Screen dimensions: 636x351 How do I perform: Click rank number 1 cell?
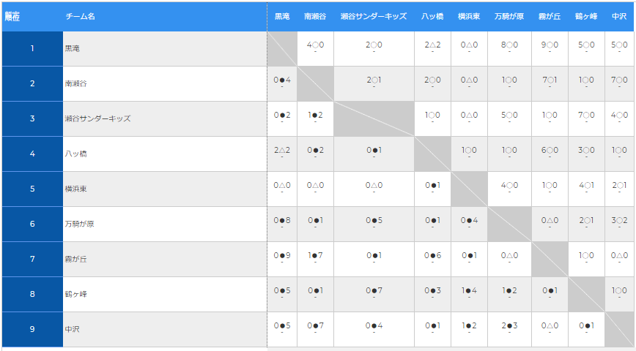point(32,48)
